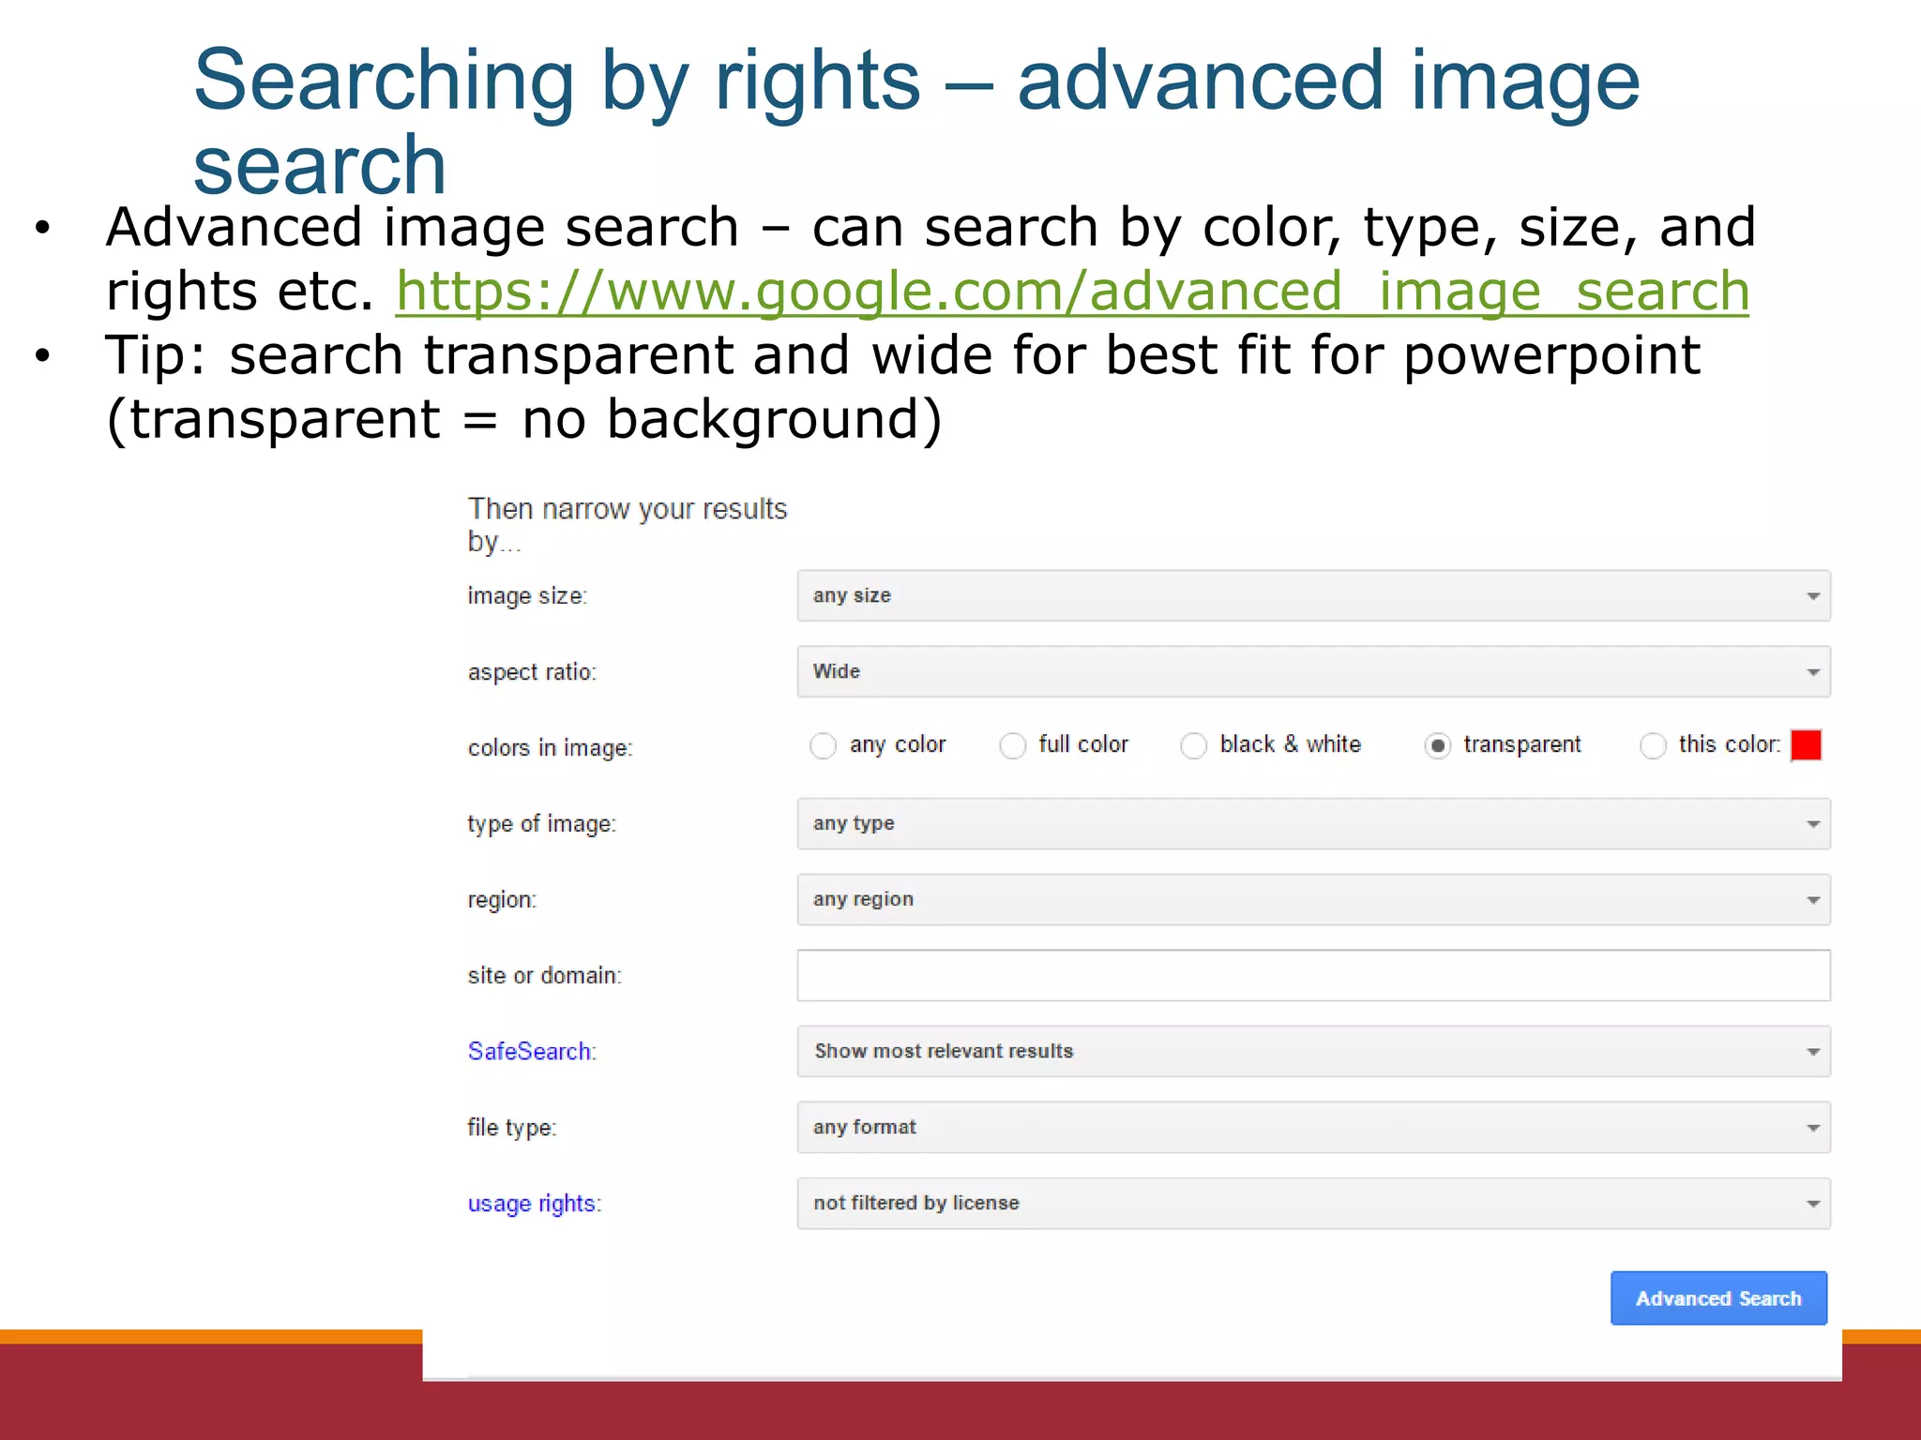Open the type of image dropdown
This screenshot has height=1440, width=1921.
click(x=1313, y=822)
